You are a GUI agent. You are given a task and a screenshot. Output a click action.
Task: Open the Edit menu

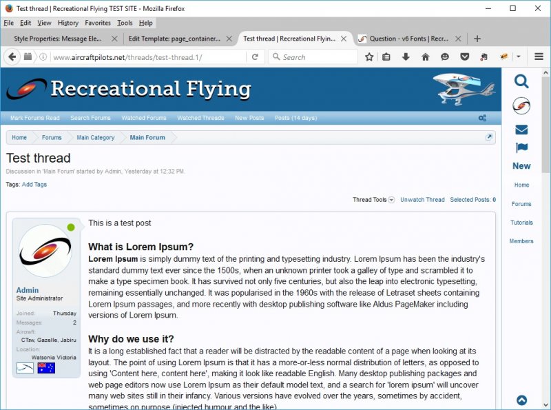(x=25, y=23)
